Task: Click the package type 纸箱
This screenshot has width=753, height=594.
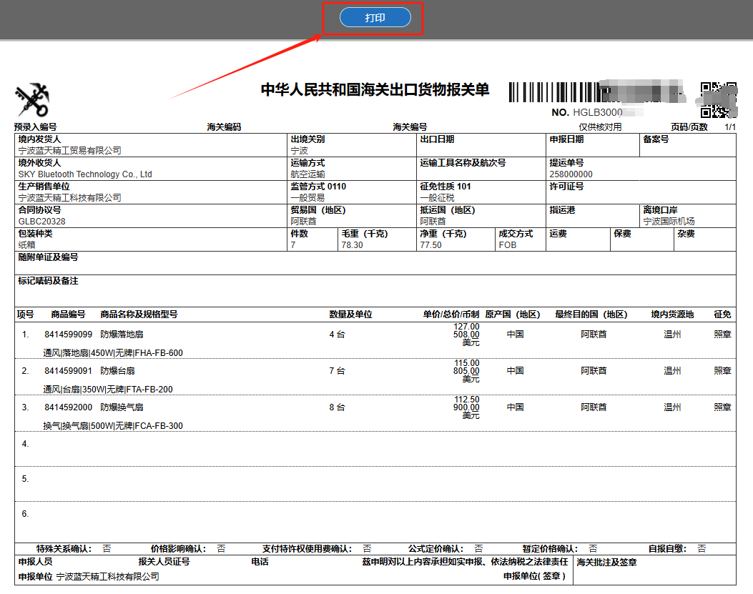Action: tap(27, 245)
